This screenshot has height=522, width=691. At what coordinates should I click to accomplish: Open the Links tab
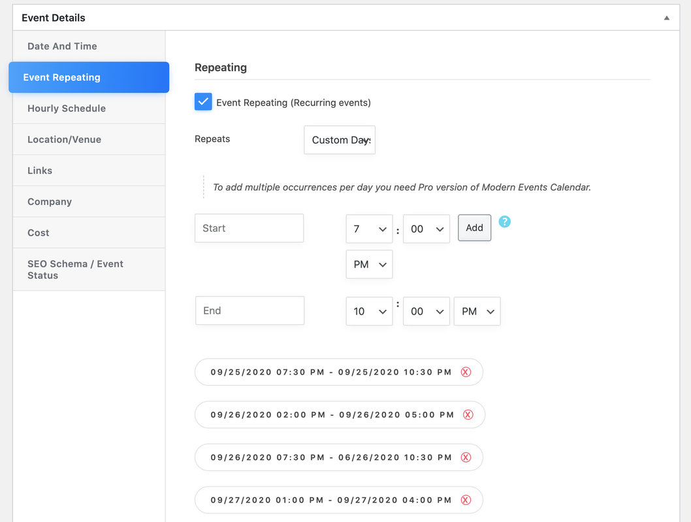point(89,171)
